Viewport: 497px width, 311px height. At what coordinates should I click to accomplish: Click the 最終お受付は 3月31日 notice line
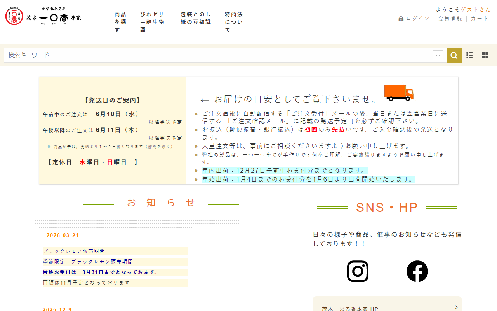(100, 272)
